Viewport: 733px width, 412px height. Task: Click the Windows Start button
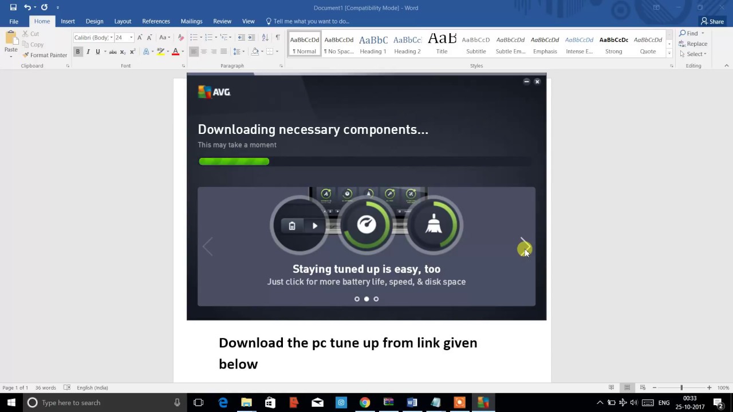coord(11,402)
